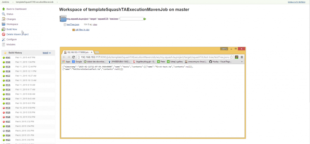Viewport: 310px width, 144px height.
Task: Open build #129 link
Action: point(8,113)
